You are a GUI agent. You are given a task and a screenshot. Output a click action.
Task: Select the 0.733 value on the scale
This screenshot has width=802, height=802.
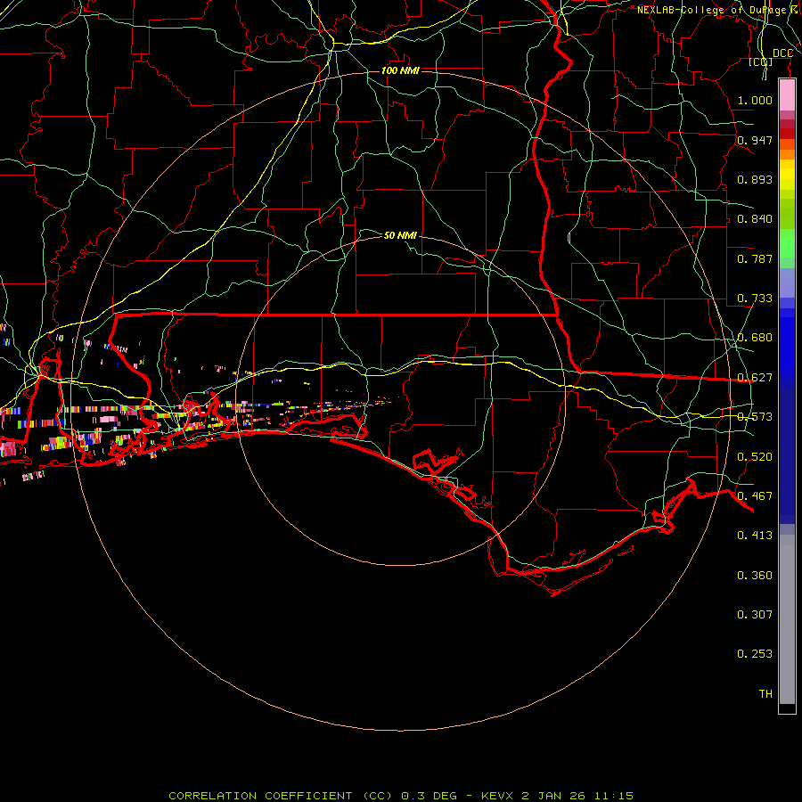pyautogui.click(x=755, y=299)
